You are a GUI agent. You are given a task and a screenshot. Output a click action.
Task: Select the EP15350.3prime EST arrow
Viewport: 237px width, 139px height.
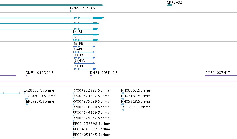[27, 104]
